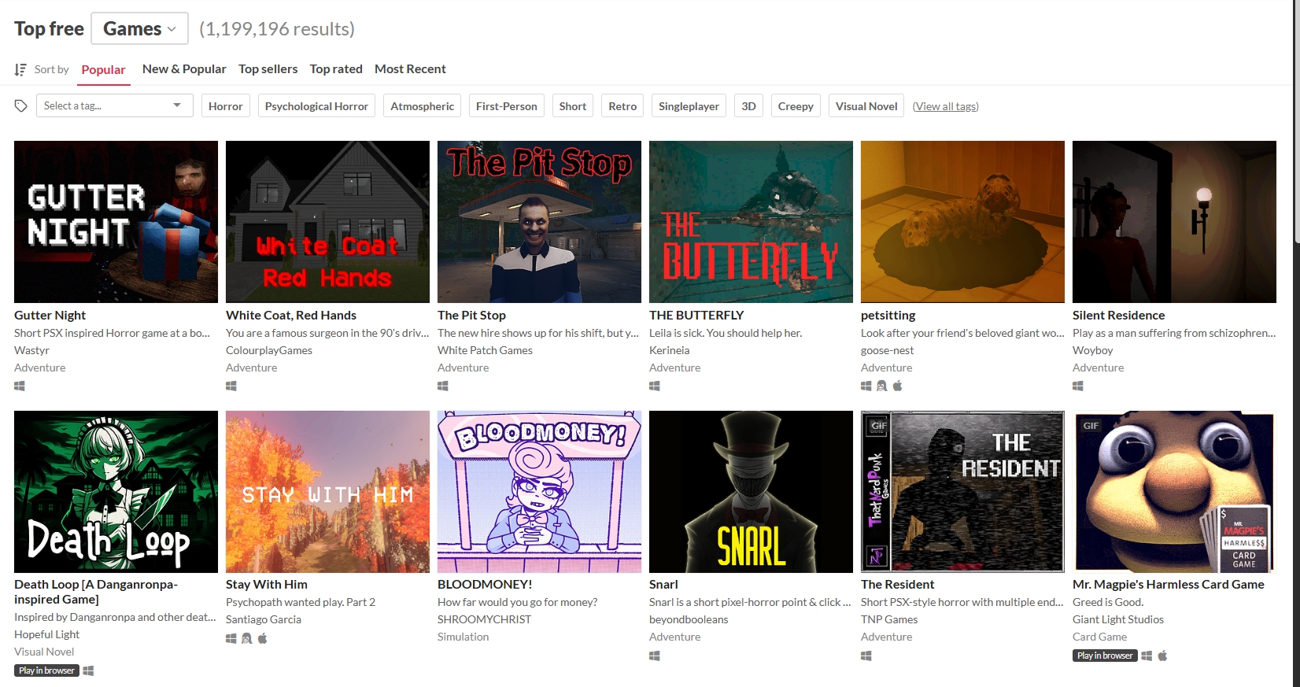Click the Linux icon under petsitting
This screenshot has width=1300, height=687.
point(881,386)
